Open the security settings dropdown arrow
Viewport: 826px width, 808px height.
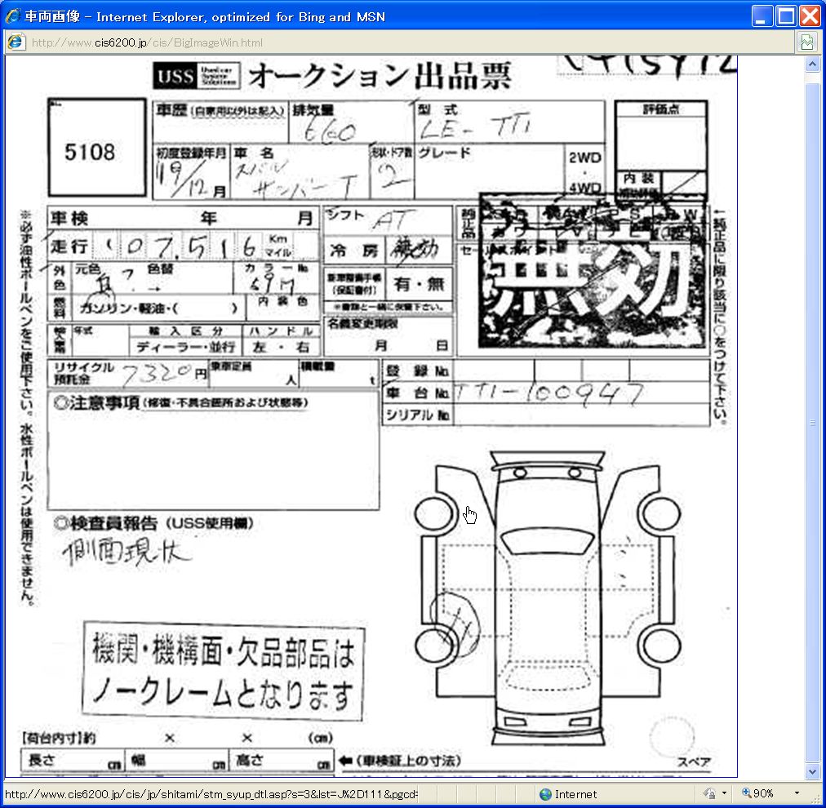[x=724, y=794]
